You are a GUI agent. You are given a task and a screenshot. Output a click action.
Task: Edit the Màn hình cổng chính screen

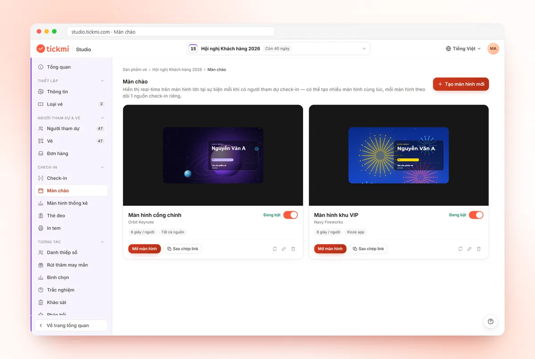[x=284, y=249]
